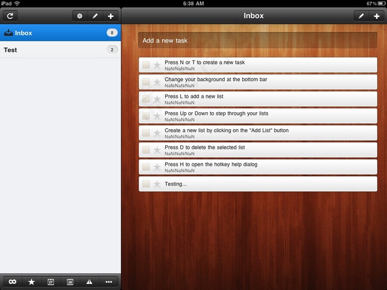Add a new list with sidebar plus icon
387x290 pixels.
(x=111, y=16)
